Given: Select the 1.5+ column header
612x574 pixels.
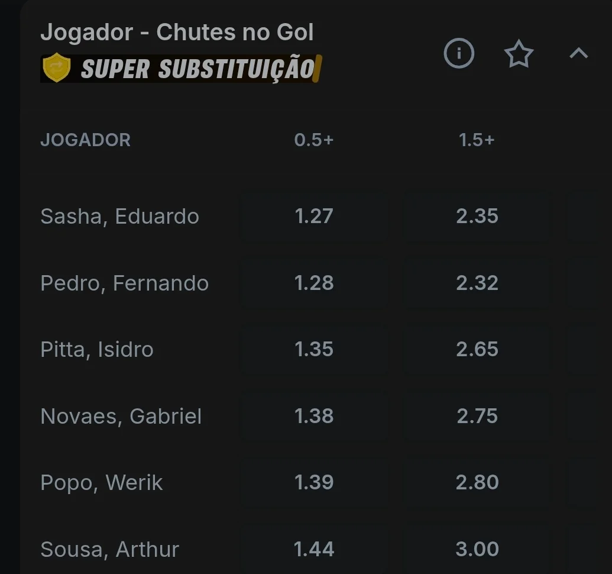Looking at the screenshot, I should coord(477,140).
